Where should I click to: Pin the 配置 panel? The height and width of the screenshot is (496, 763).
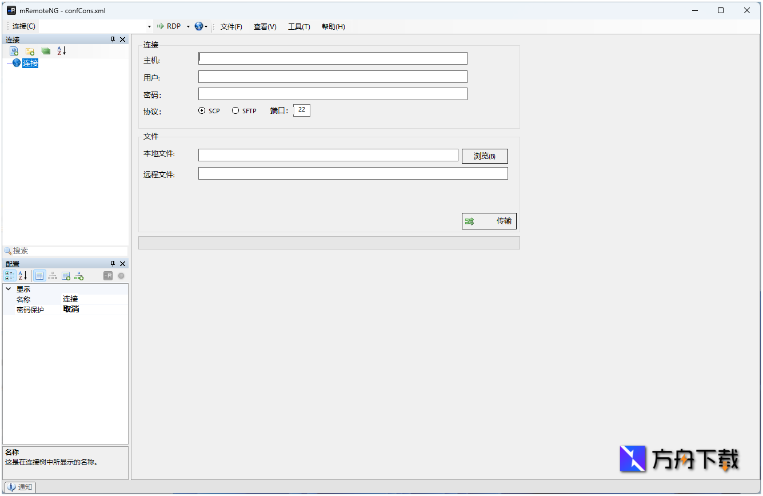click(x=113, y=264)
